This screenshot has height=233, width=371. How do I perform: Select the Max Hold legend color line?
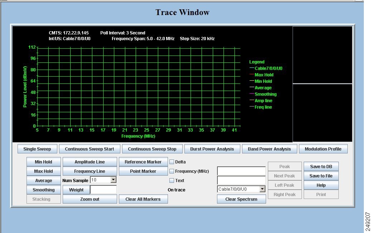point(252,75)
